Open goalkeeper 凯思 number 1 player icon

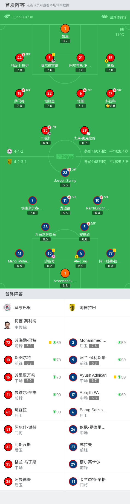pyautogui.click(x=65, y=29)
